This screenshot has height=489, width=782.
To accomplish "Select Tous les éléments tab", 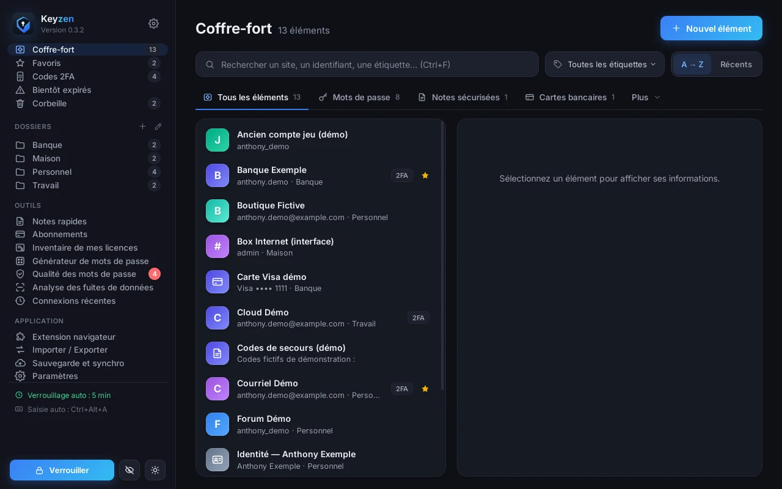I will (x=252, y=97).
